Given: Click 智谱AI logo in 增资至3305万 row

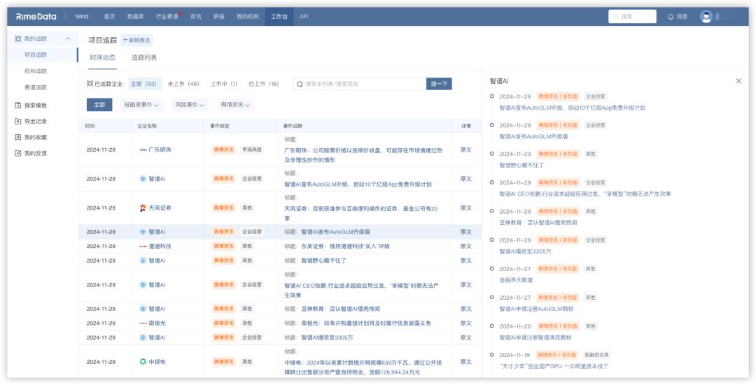Looking at the screenshot, I should (143, 337).
